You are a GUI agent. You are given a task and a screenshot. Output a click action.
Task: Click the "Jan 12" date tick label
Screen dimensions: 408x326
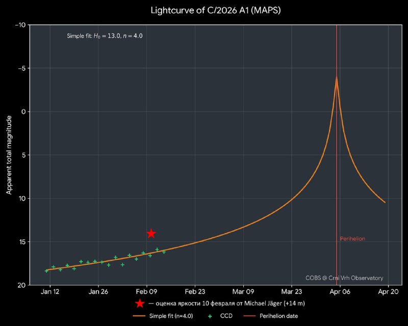pos(50,292)
